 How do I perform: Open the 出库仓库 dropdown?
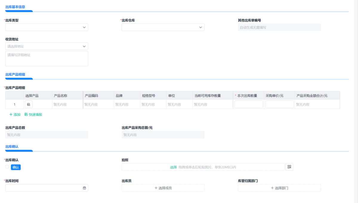[200, 27]
